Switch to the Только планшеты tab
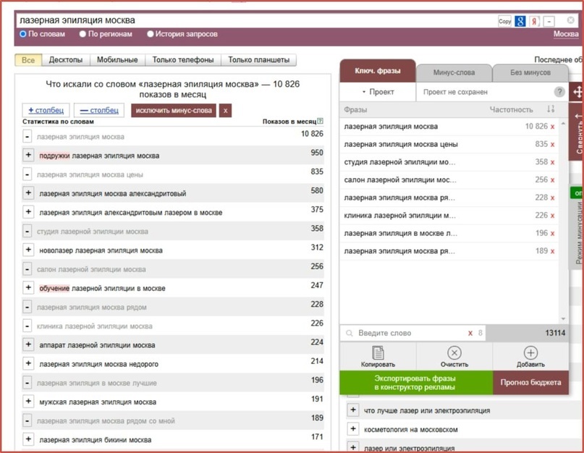This screenshot has height=453, width=584. click(259, 60)
